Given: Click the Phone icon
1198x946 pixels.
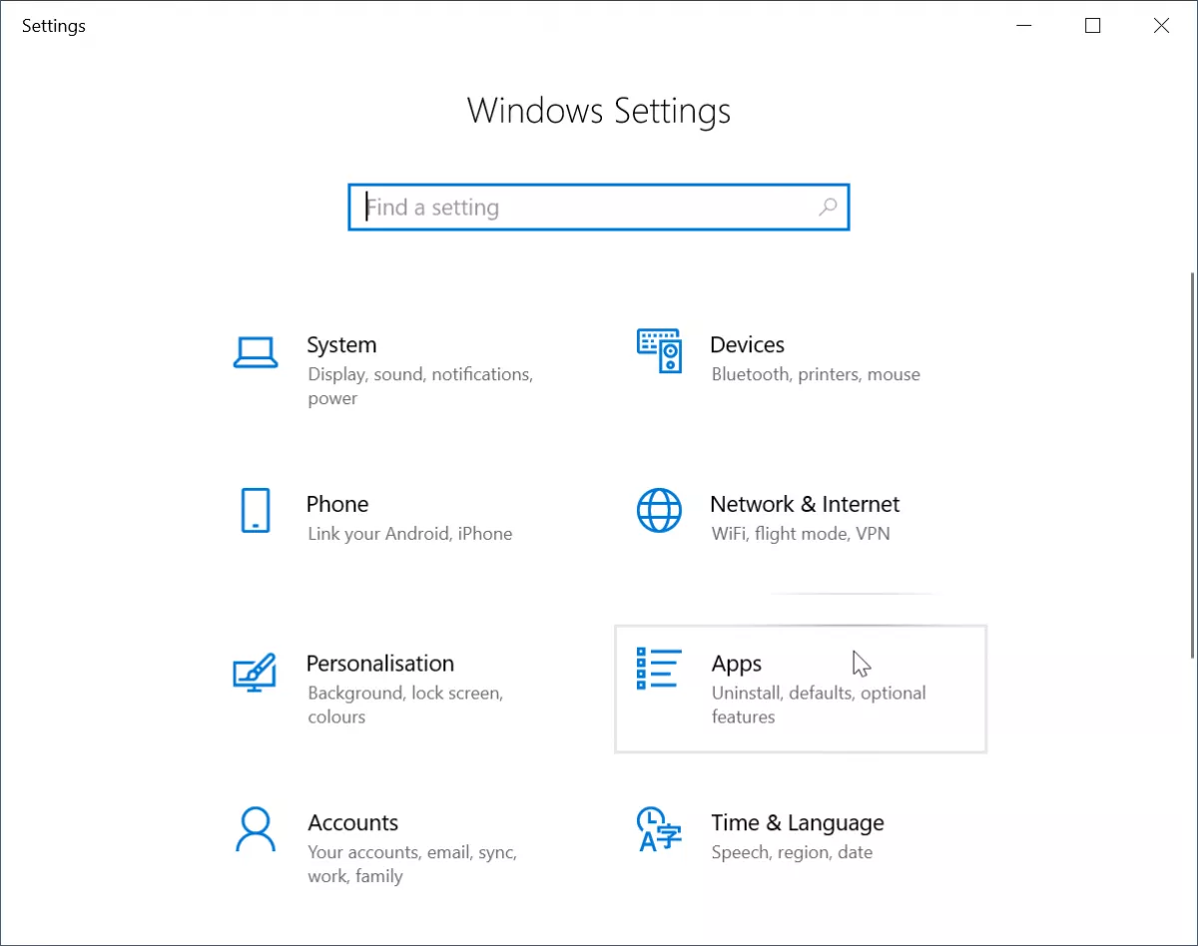Looking at the screenshot, I should click(x=256, y=510).
